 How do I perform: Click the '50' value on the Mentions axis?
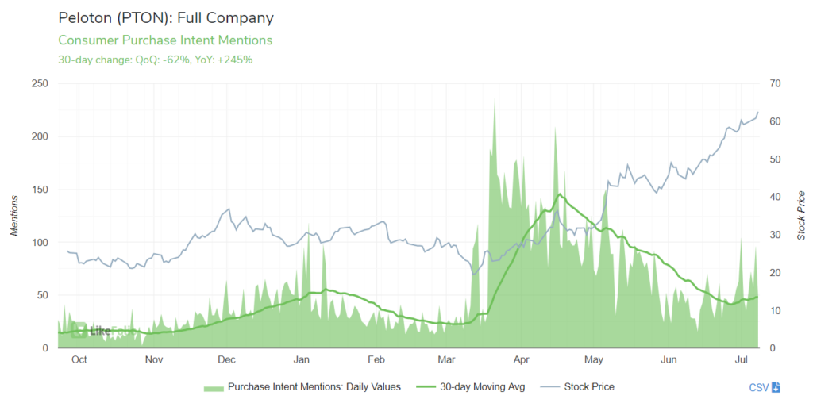(43, 295)
